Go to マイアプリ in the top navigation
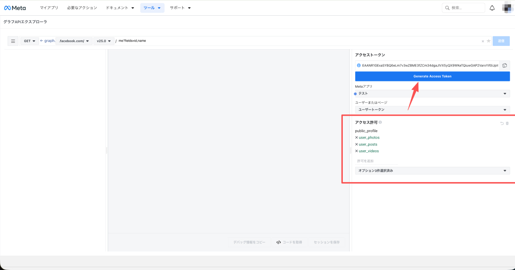 49,8
